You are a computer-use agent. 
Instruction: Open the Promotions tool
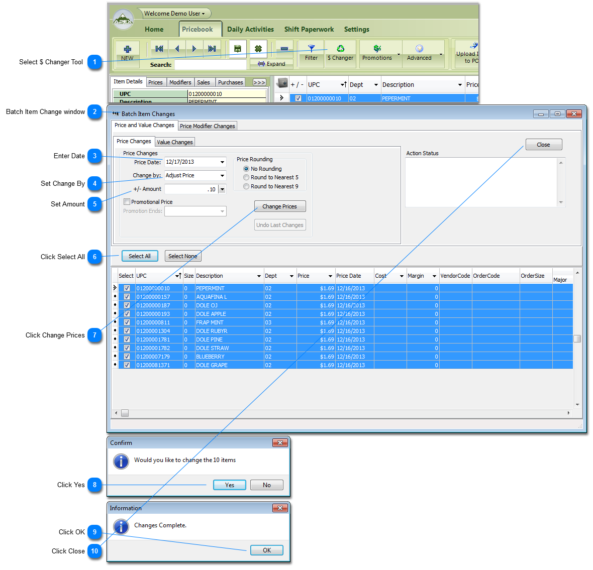[377, 49]
